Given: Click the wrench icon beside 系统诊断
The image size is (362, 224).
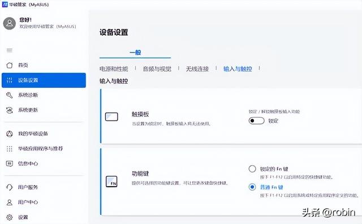Looking at the screenshot, I should pyautogui.click(x=10, y=95).
